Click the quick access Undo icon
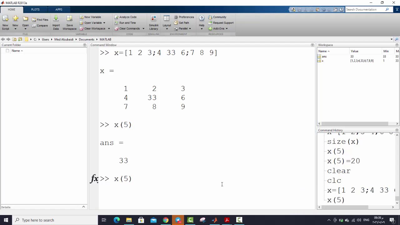The width and height of the screenshot is (400, 225). [323, 10]
